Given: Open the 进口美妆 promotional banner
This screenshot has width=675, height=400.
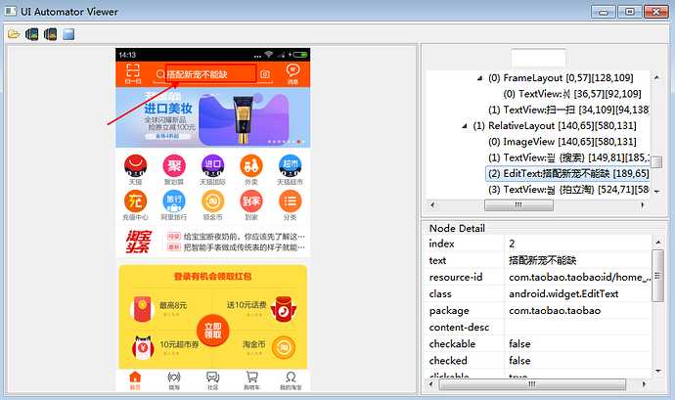Looking at the screenshot, I should [212, 117].
